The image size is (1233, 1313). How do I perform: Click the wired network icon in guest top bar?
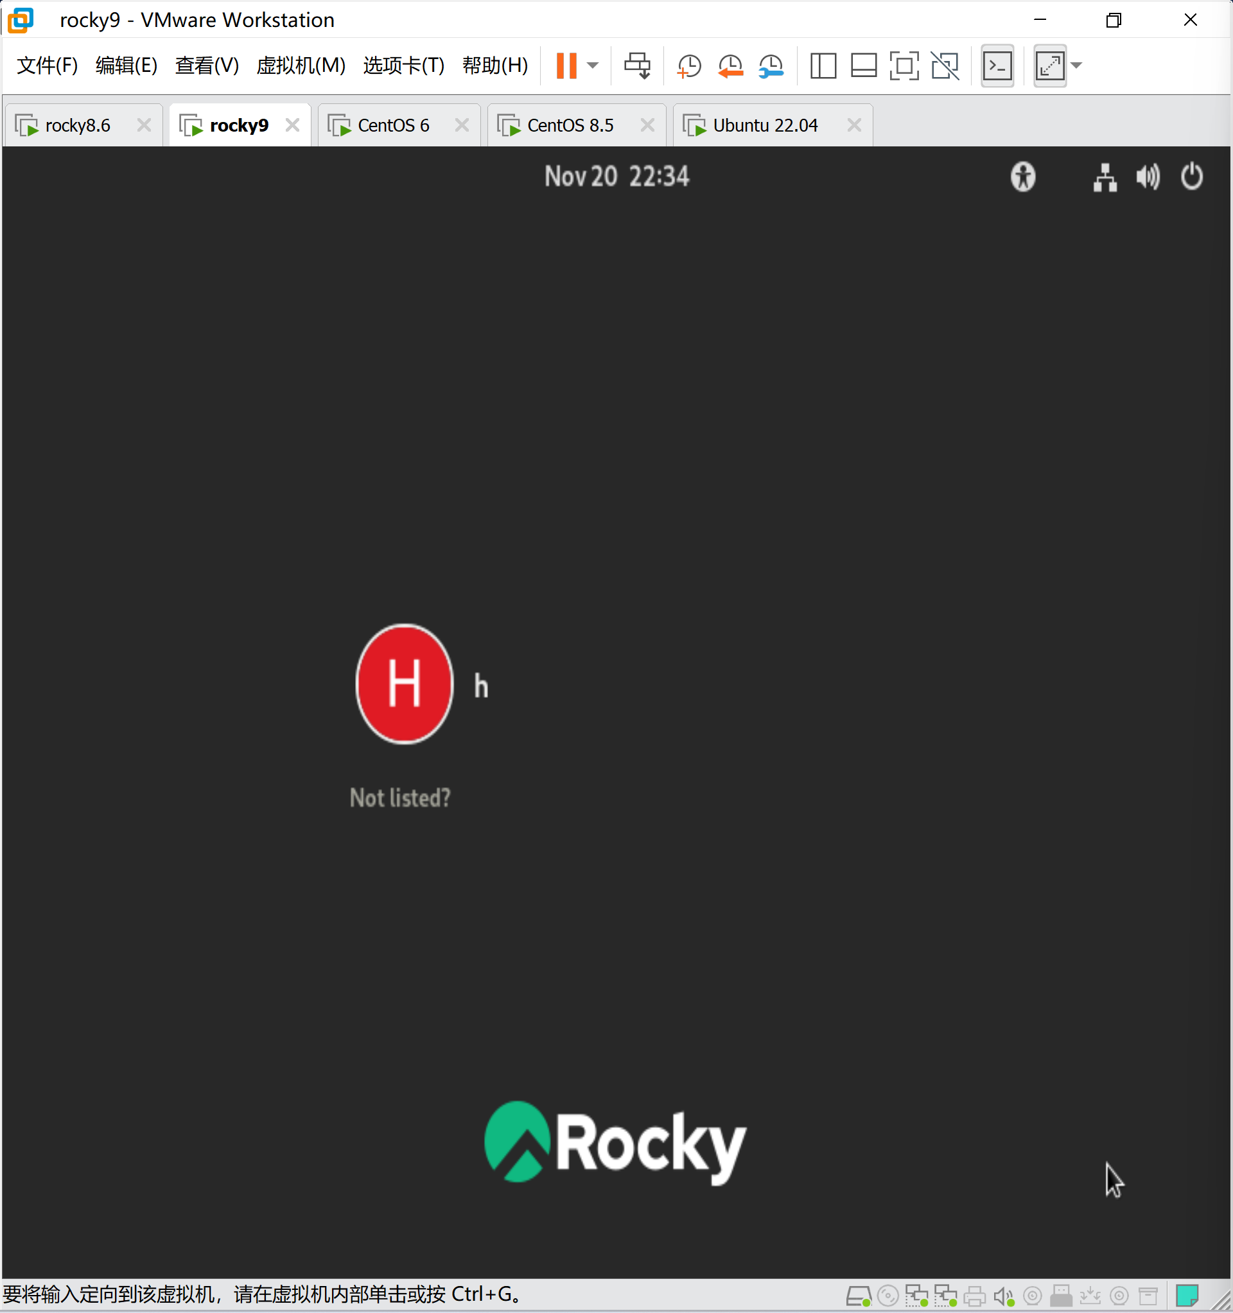[x=1105, y=177]
